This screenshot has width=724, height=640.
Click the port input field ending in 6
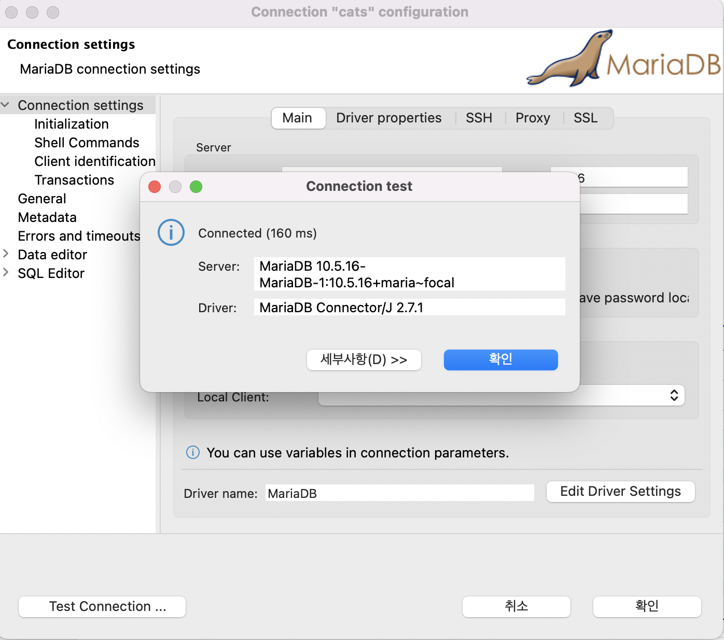pos(634,177)
